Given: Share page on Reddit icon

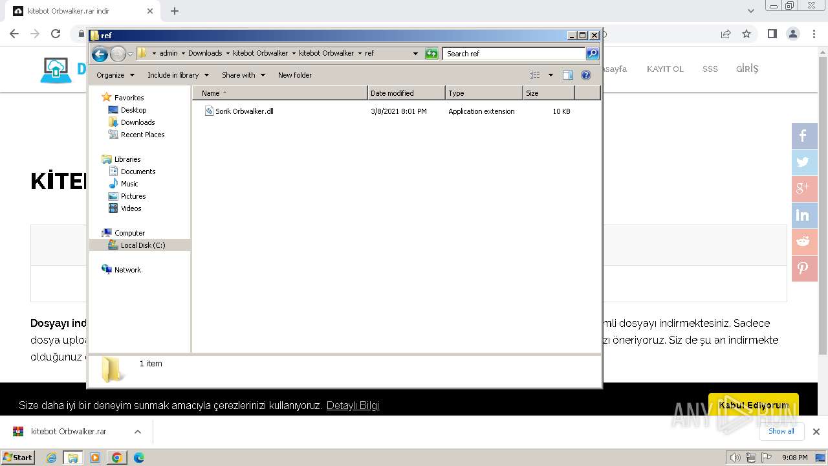Looking at the screenshot, I should tap(805, 242).
